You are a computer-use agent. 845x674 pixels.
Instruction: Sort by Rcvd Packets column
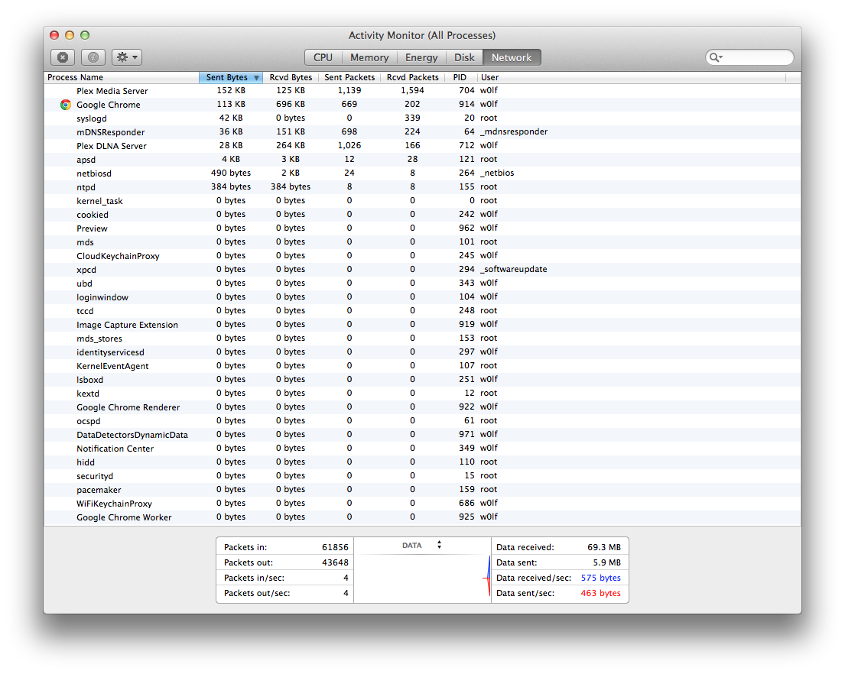[413, 77]
